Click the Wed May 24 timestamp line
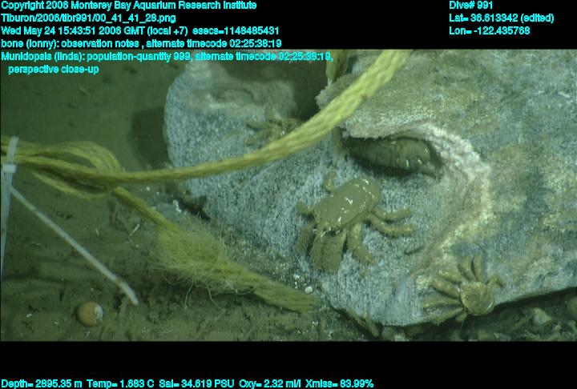 [x=140, y=30]
